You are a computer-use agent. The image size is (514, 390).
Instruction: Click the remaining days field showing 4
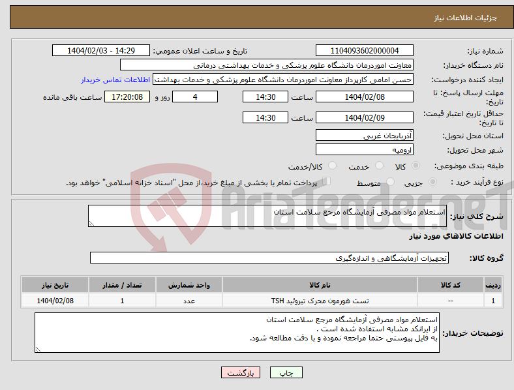pyautogui.click(x=195, y=97)
